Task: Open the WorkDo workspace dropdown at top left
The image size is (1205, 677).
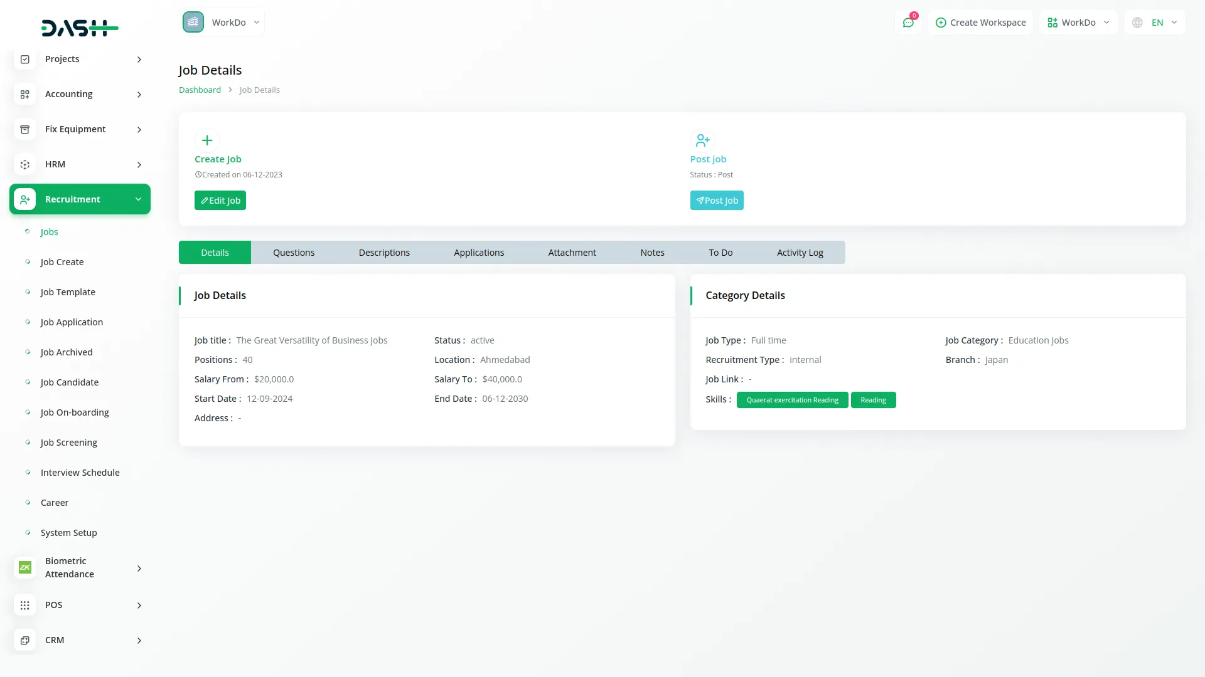Action: tap(222, 23)
